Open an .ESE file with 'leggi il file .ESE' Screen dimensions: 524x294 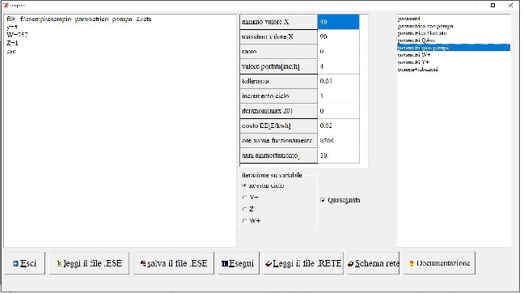(x=89, y=263)
